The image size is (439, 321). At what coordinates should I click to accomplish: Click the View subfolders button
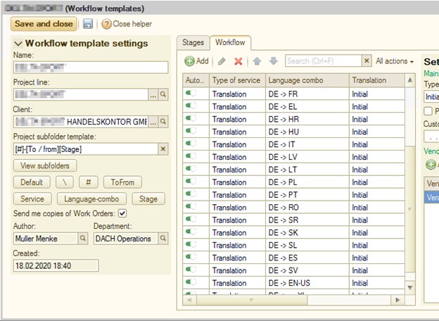(44, 166)
